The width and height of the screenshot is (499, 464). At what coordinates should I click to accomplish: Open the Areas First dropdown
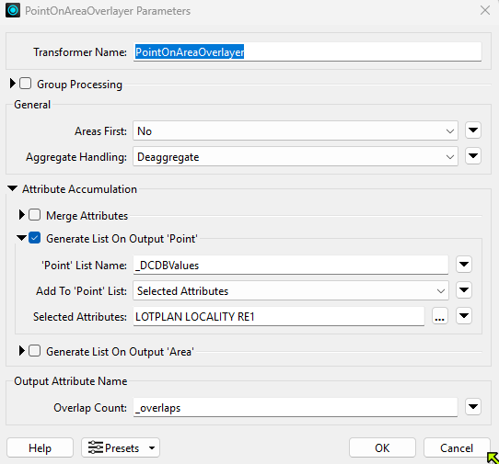pyautogui.click(x=296, y=130)
